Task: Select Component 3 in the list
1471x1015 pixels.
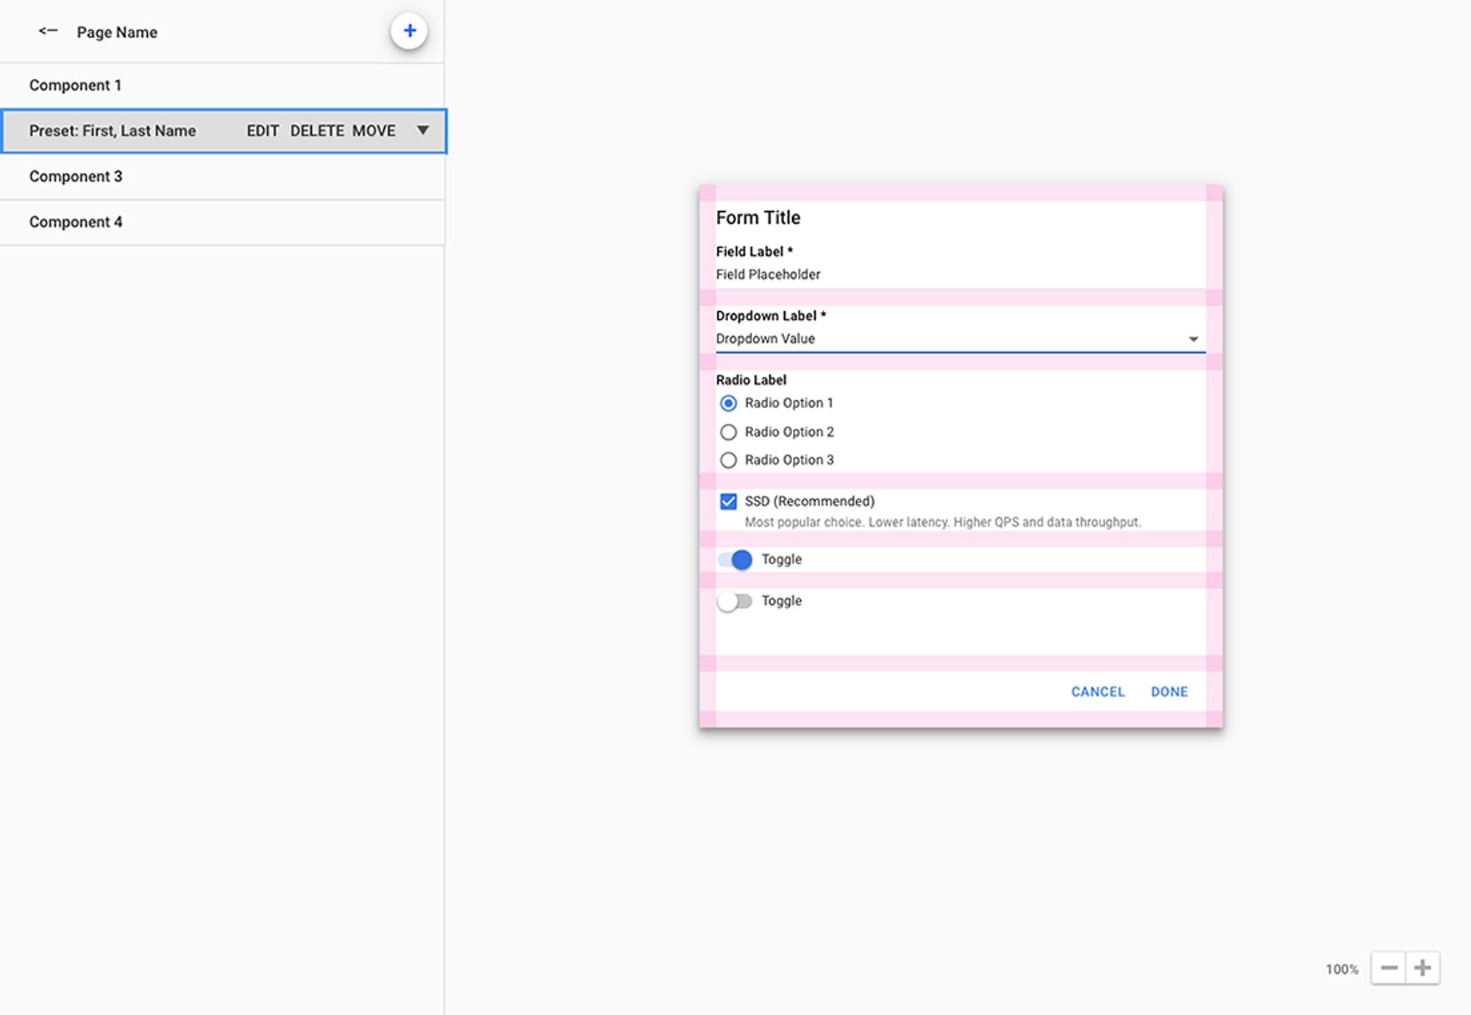Action: [x=222, y=177]
